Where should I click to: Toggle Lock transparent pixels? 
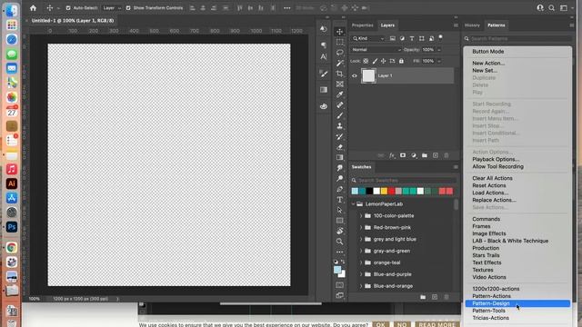366,61
